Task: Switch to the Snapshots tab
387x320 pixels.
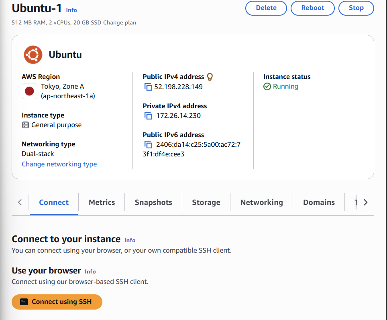Action: (153, 203)
